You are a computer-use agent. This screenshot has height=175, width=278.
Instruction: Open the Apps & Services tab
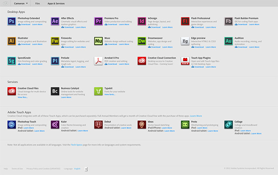(x=56, y=3)
